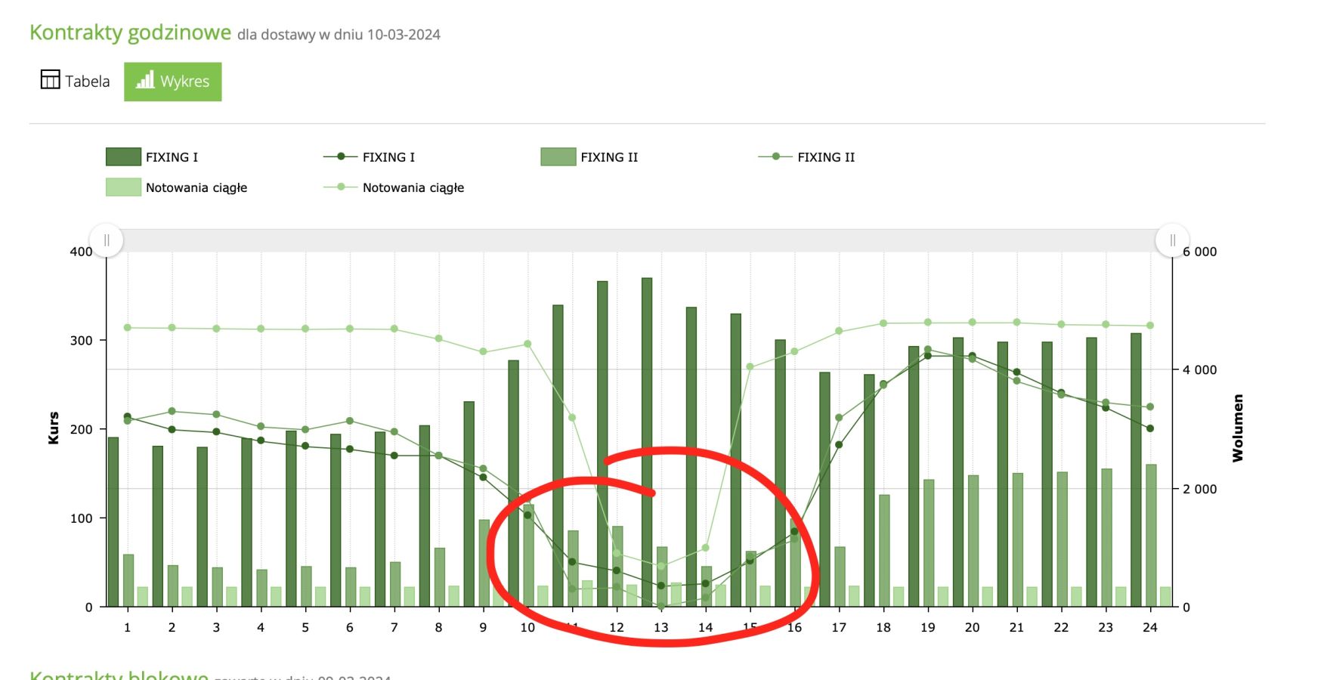This screenshot has width=1327, height=680.
Task: Click the FIXING II bar at hour 24
Action: click(x=1151, y=536)
